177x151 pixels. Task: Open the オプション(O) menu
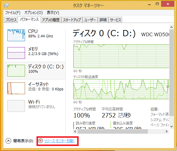point(33,13)
